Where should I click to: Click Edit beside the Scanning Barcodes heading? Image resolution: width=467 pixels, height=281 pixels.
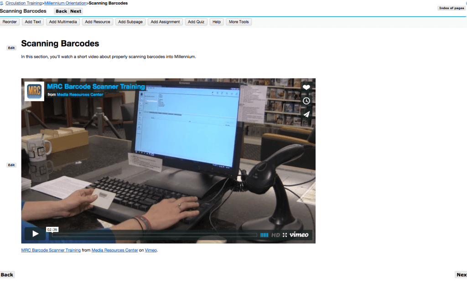pos(11,48)
